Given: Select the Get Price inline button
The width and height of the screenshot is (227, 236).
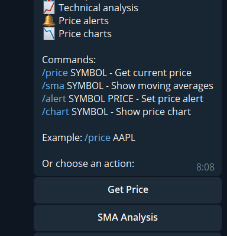Looking at the screenshot, I should [x=128, y=190].
